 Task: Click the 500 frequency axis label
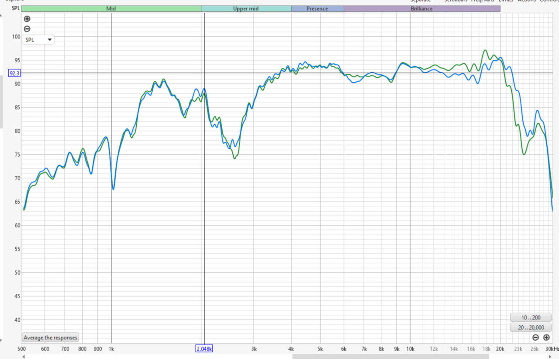click(x=21, y=349)
